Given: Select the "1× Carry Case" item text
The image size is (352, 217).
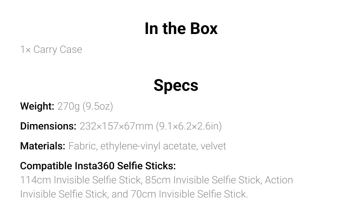Looking at the screenshot, I should pos(51,50).
